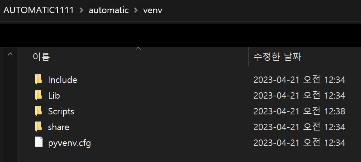Click AUTOMATIC1111 in the breadcrumb path

[39, 10]
